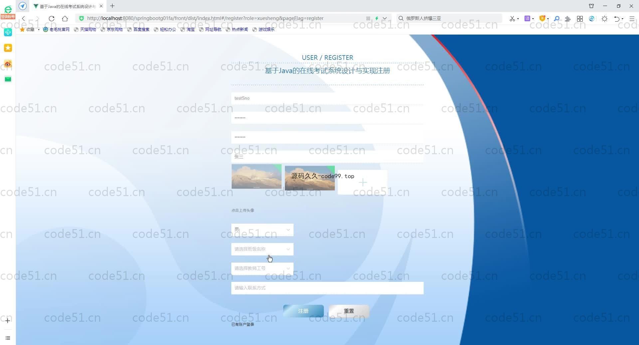Click the browser search box
This screenshot has height=345, width=639.
coord(449,18)
